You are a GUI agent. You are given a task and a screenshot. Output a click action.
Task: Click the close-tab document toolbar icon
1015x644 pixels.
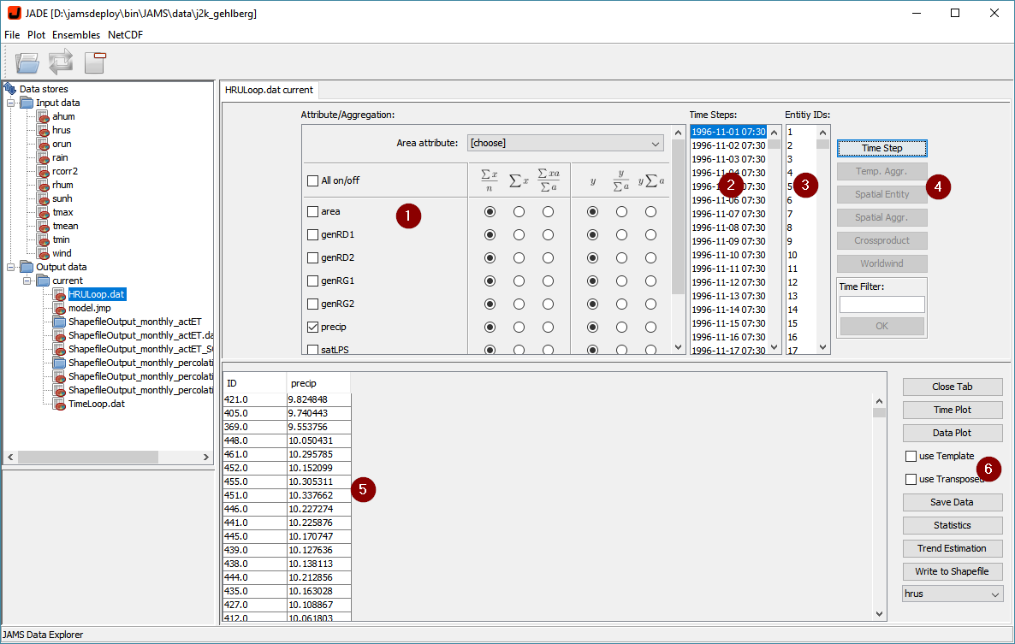(x=95, y=62)
